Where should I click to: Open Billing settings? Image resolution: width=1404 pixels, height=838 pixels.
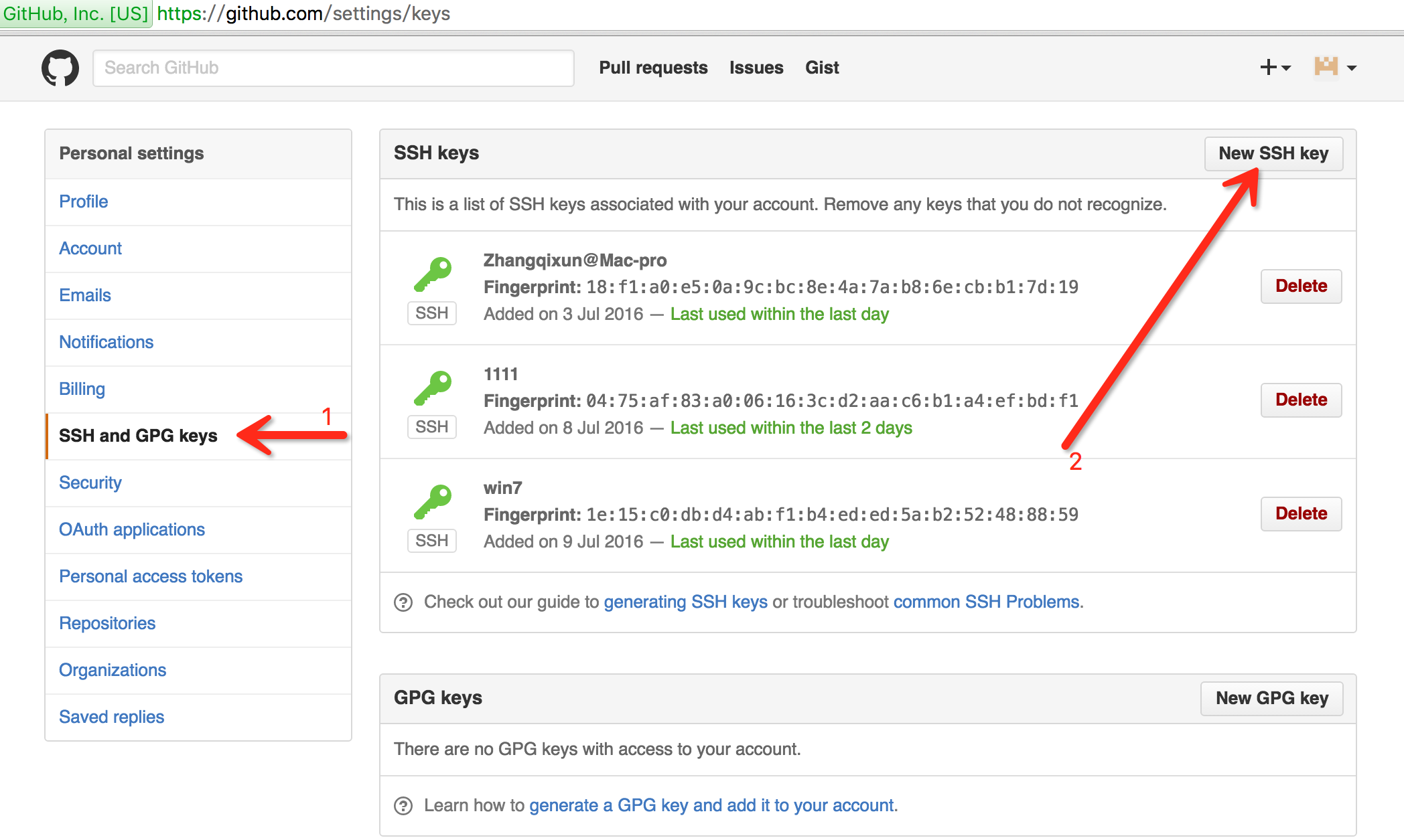pos(198,389)
